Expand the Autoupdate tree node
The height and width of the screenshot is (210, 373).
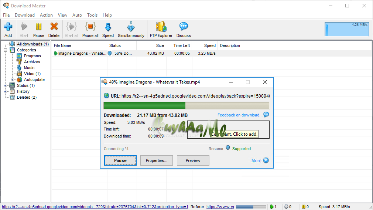click(12, 80)
